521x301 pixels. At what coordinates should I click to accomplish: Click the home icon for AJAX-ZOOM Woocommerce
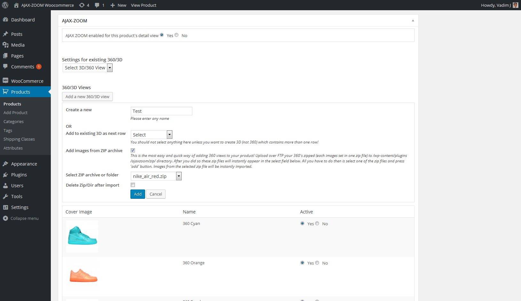pyautogui.click(x=16, y=5)
